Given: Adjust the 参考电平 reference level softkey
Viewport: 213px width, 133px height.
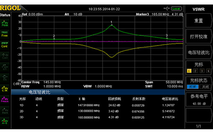Looking at the screenshot, I should (199, 99).
